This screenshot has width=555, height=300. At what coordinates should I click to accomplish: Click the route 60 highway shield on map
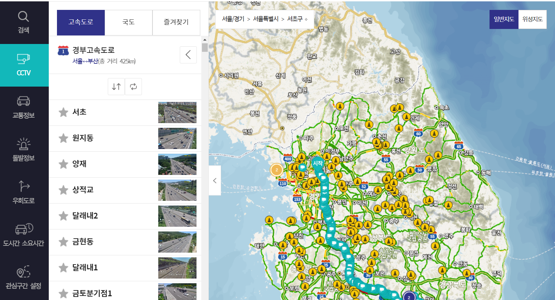[x=419, y=133]
